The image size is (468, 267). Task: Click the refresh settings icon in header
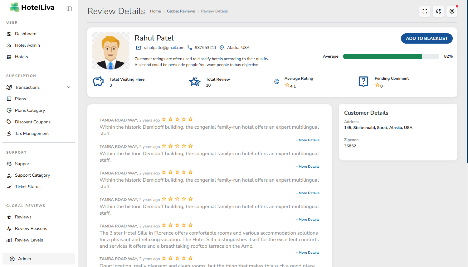[438, 11]
